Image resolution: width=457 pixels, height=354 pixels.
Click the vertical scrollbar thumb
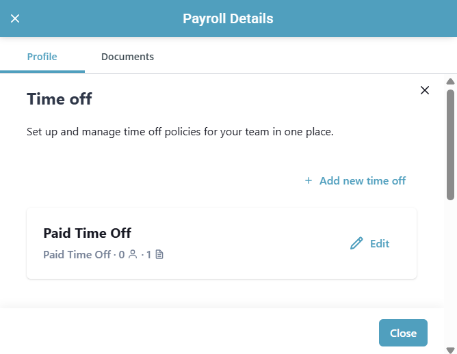450,144
